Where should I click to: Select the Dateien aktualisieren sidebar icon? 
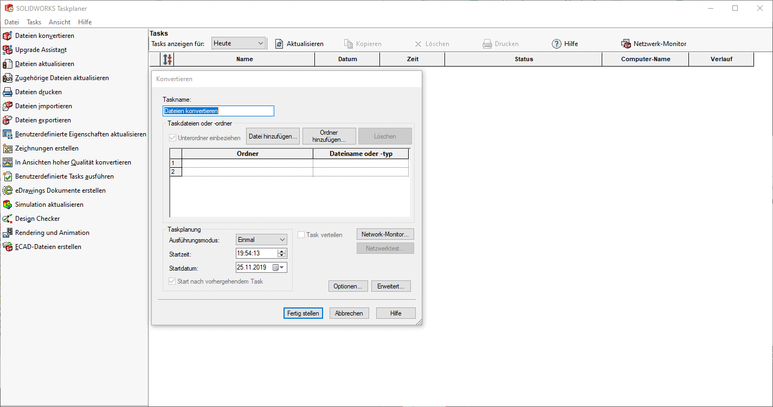pos(7,64)
